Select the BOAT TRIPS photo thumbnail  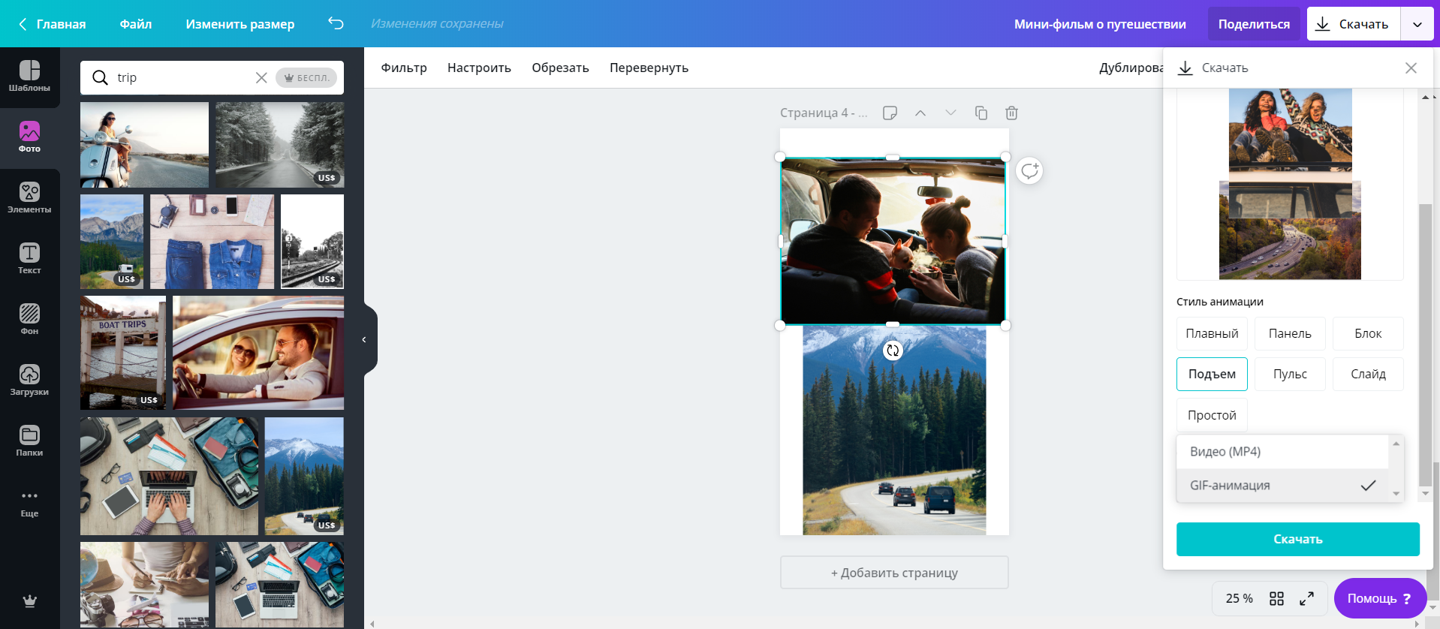click(123, 352)
